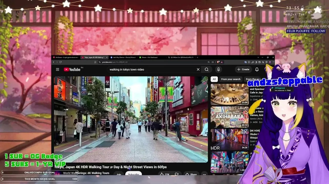
Task: Click the video title 'Tokyo, Japan 4K HDR Walking Tour'
Action: point(111,167)
